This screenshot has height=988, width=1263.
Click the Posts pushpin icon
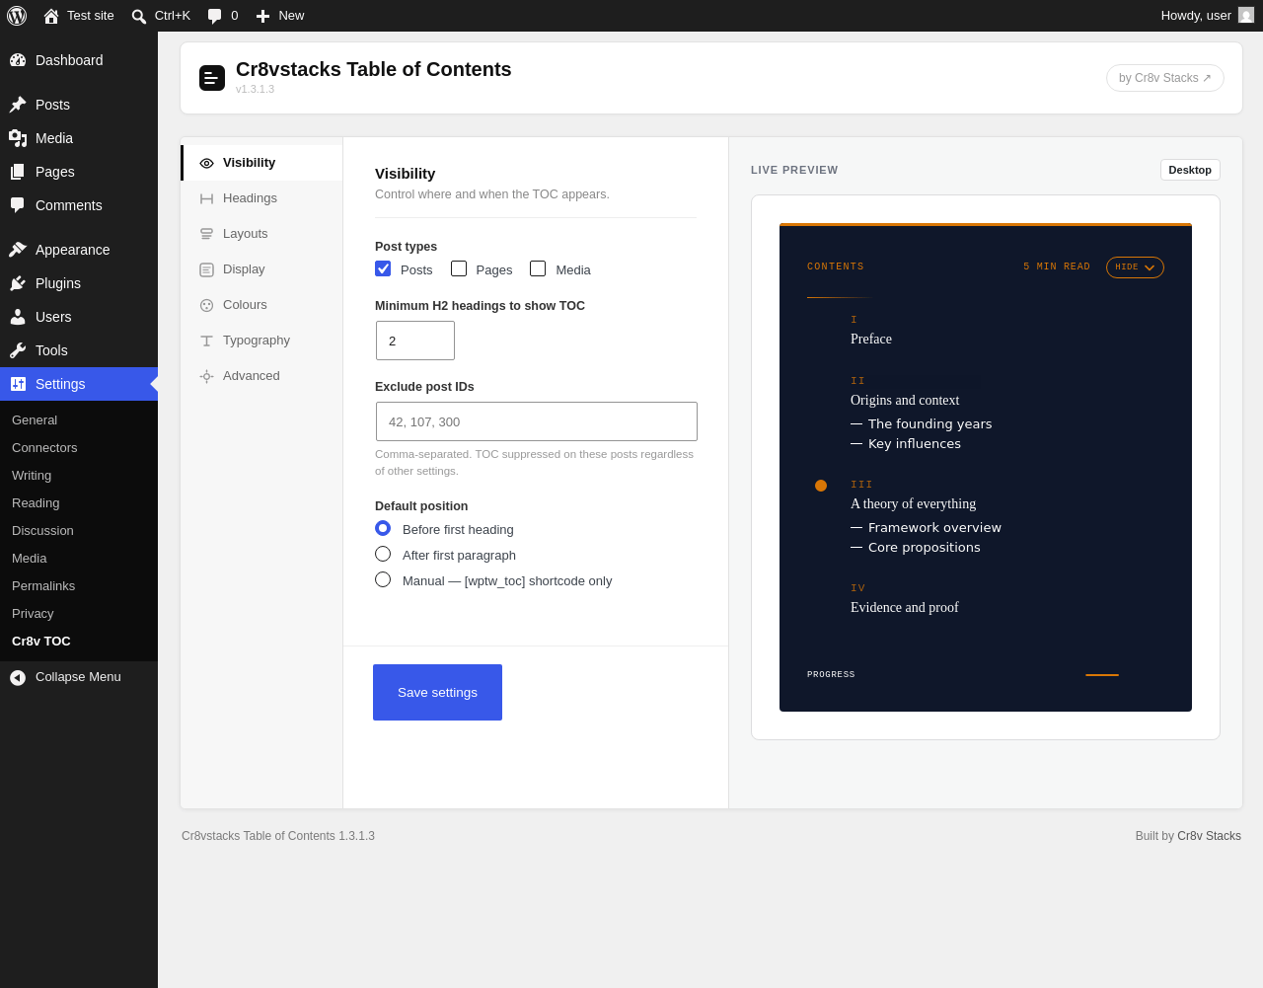click(x=18, y=105)
